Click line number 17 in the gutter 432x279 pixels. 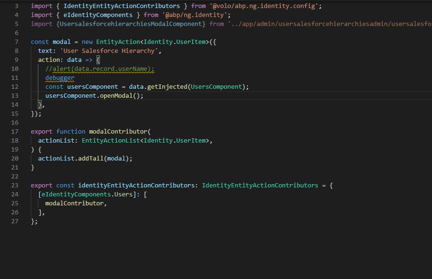(15, 132)
